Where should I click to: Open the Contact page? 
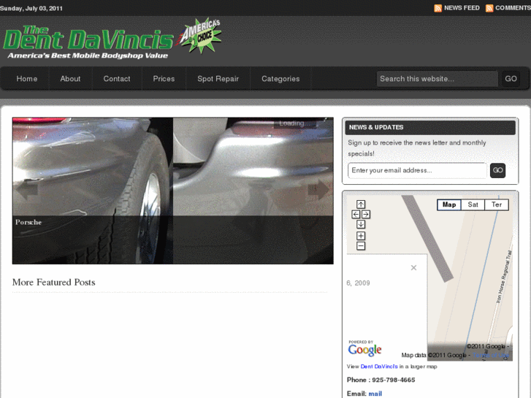(x=117, y=79)
